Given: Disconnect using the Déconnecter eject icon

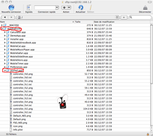Looking at the screenshot, I should tap(145, 8).
